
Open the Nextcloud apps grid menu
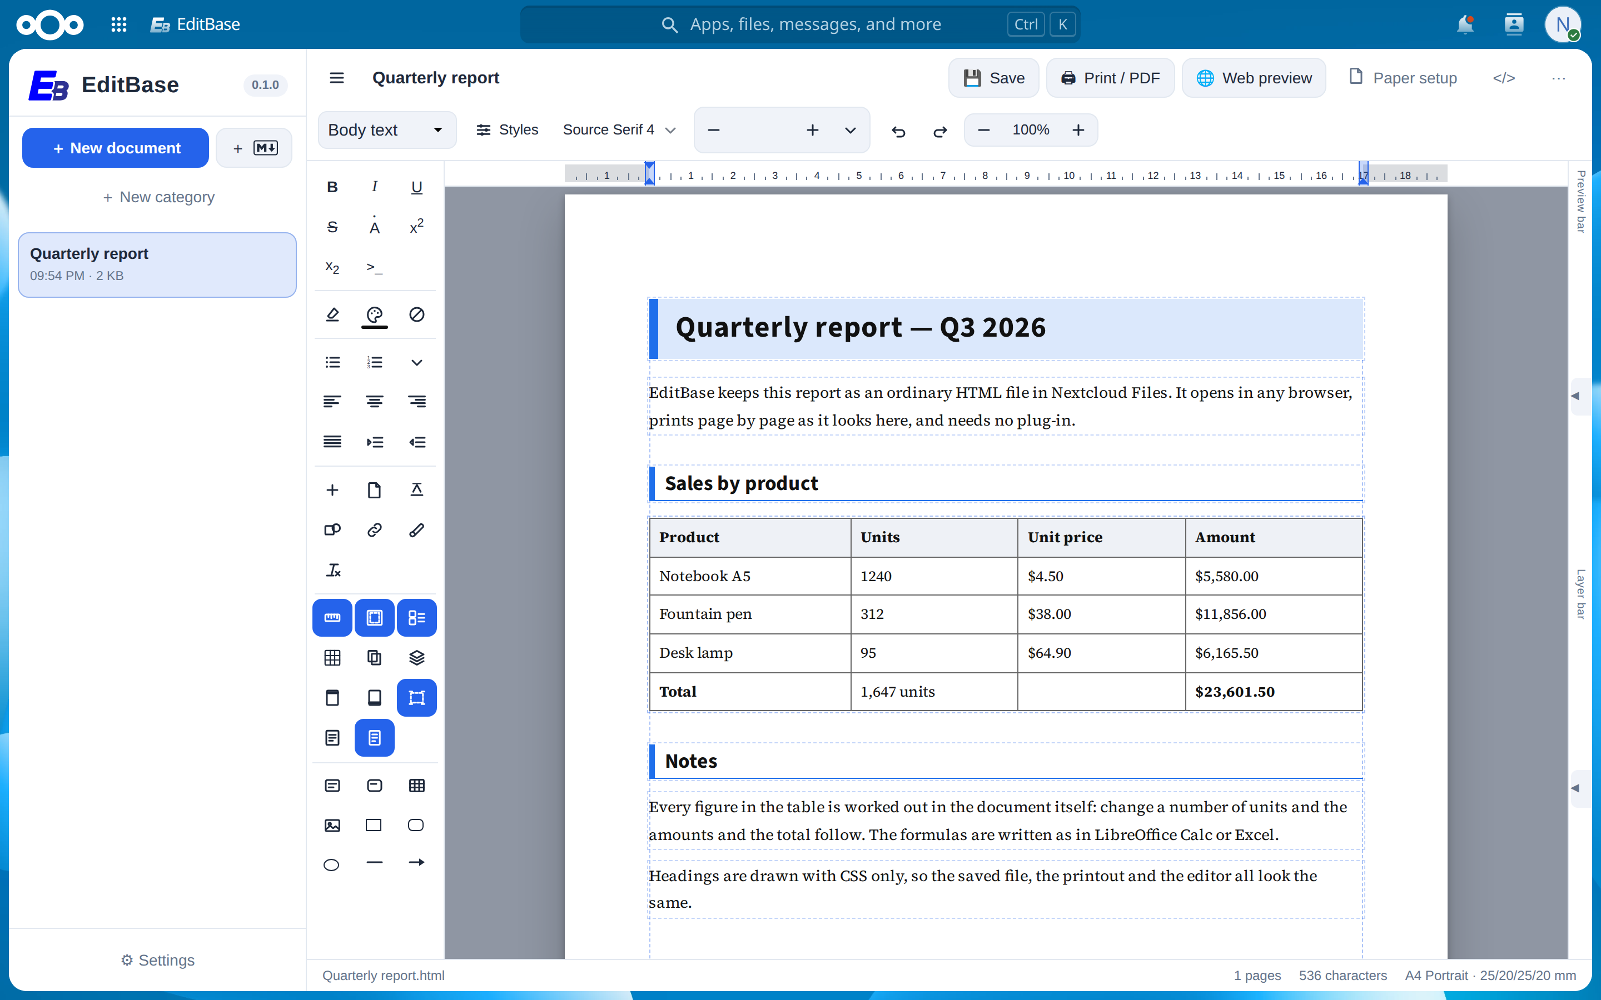pos(119,24)
